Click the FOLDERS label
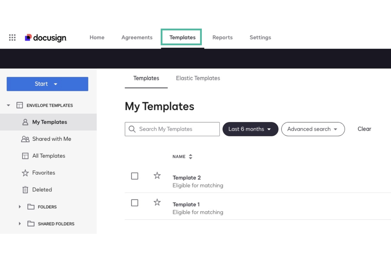 (47, 207)
